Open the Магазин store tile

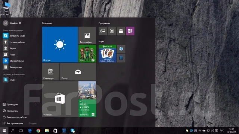coord(60,99)
